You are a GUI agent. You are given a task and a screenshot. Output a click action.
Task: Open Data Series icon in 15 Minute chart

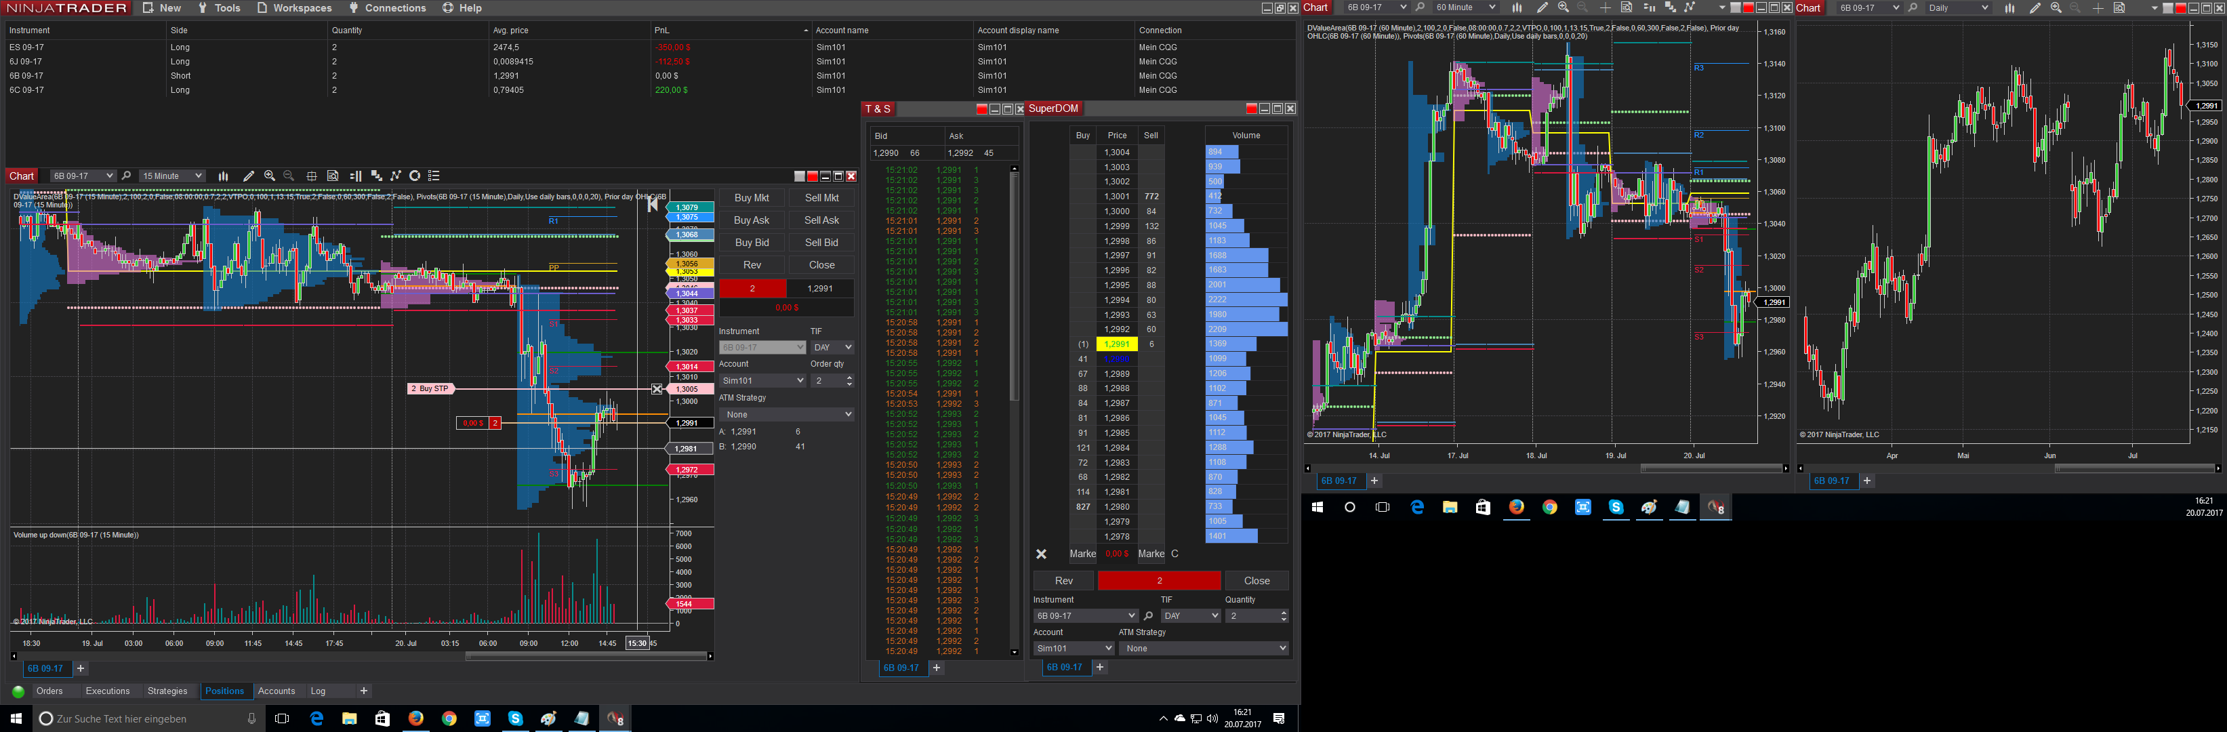pyautogui.click(x=376, y=176)
